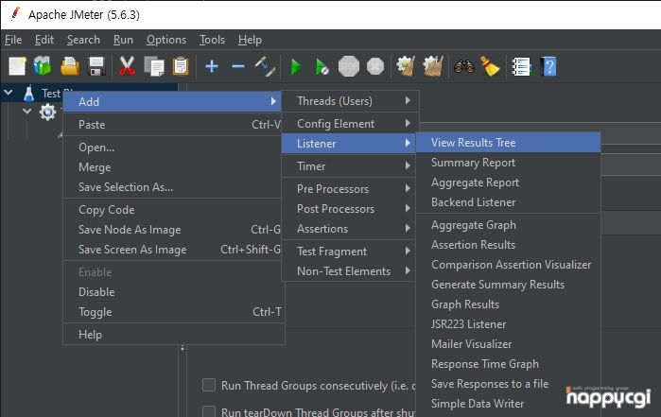This screenshot has height=417, width=661.
Task: Click the Copy toolbar icon
Action: point(154,66)
